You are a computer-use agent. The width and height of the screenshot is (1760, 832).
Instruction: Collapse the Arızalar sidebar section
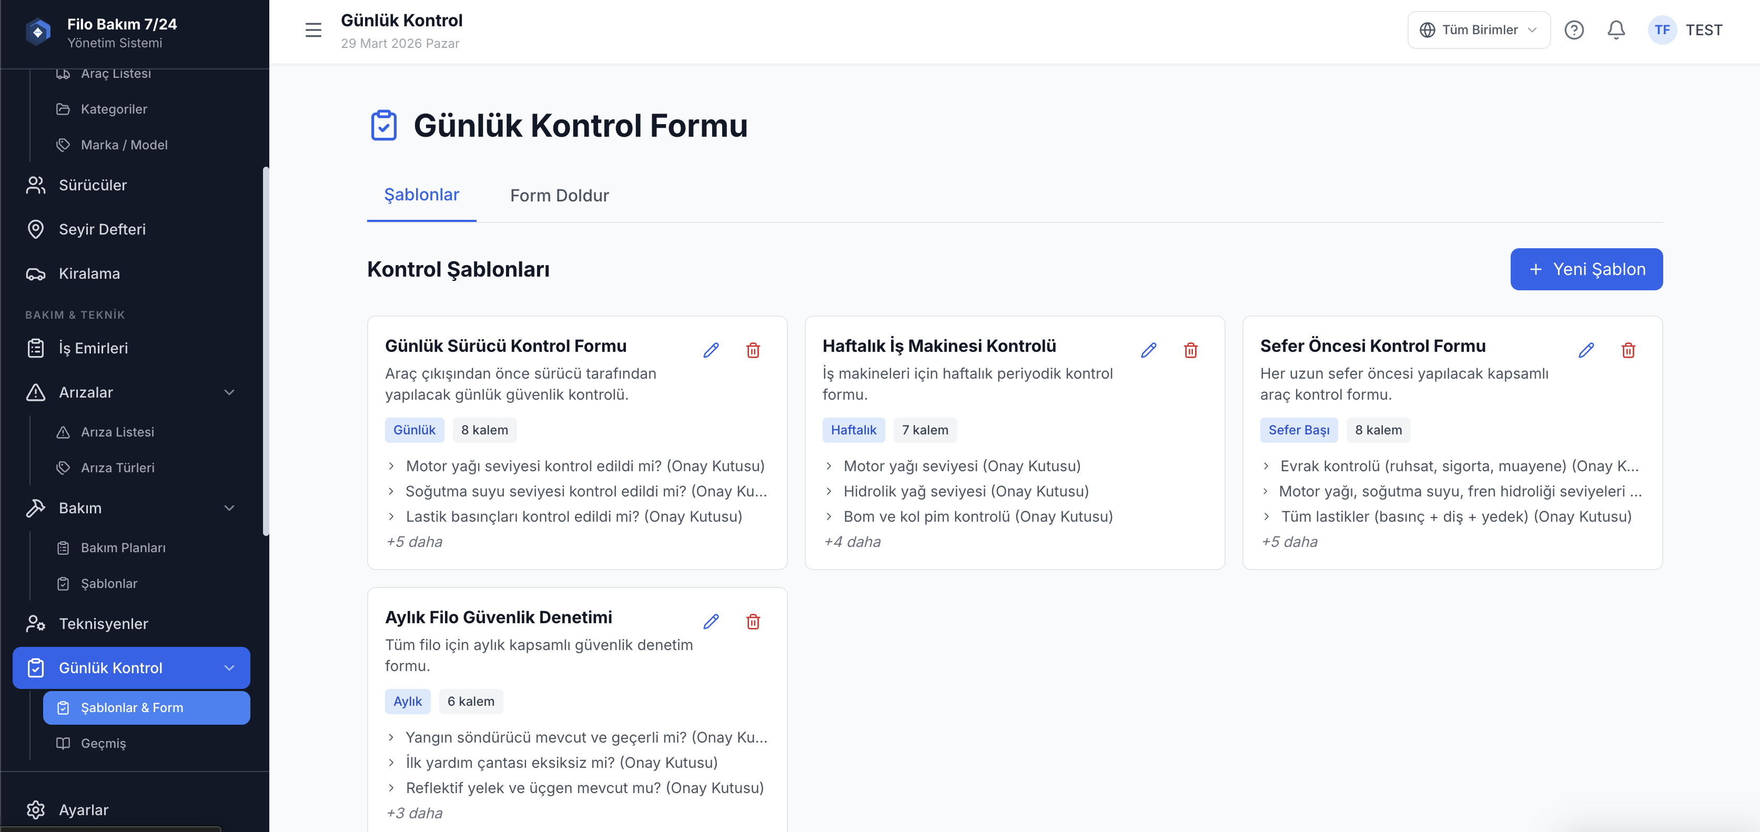pos(229,392)
